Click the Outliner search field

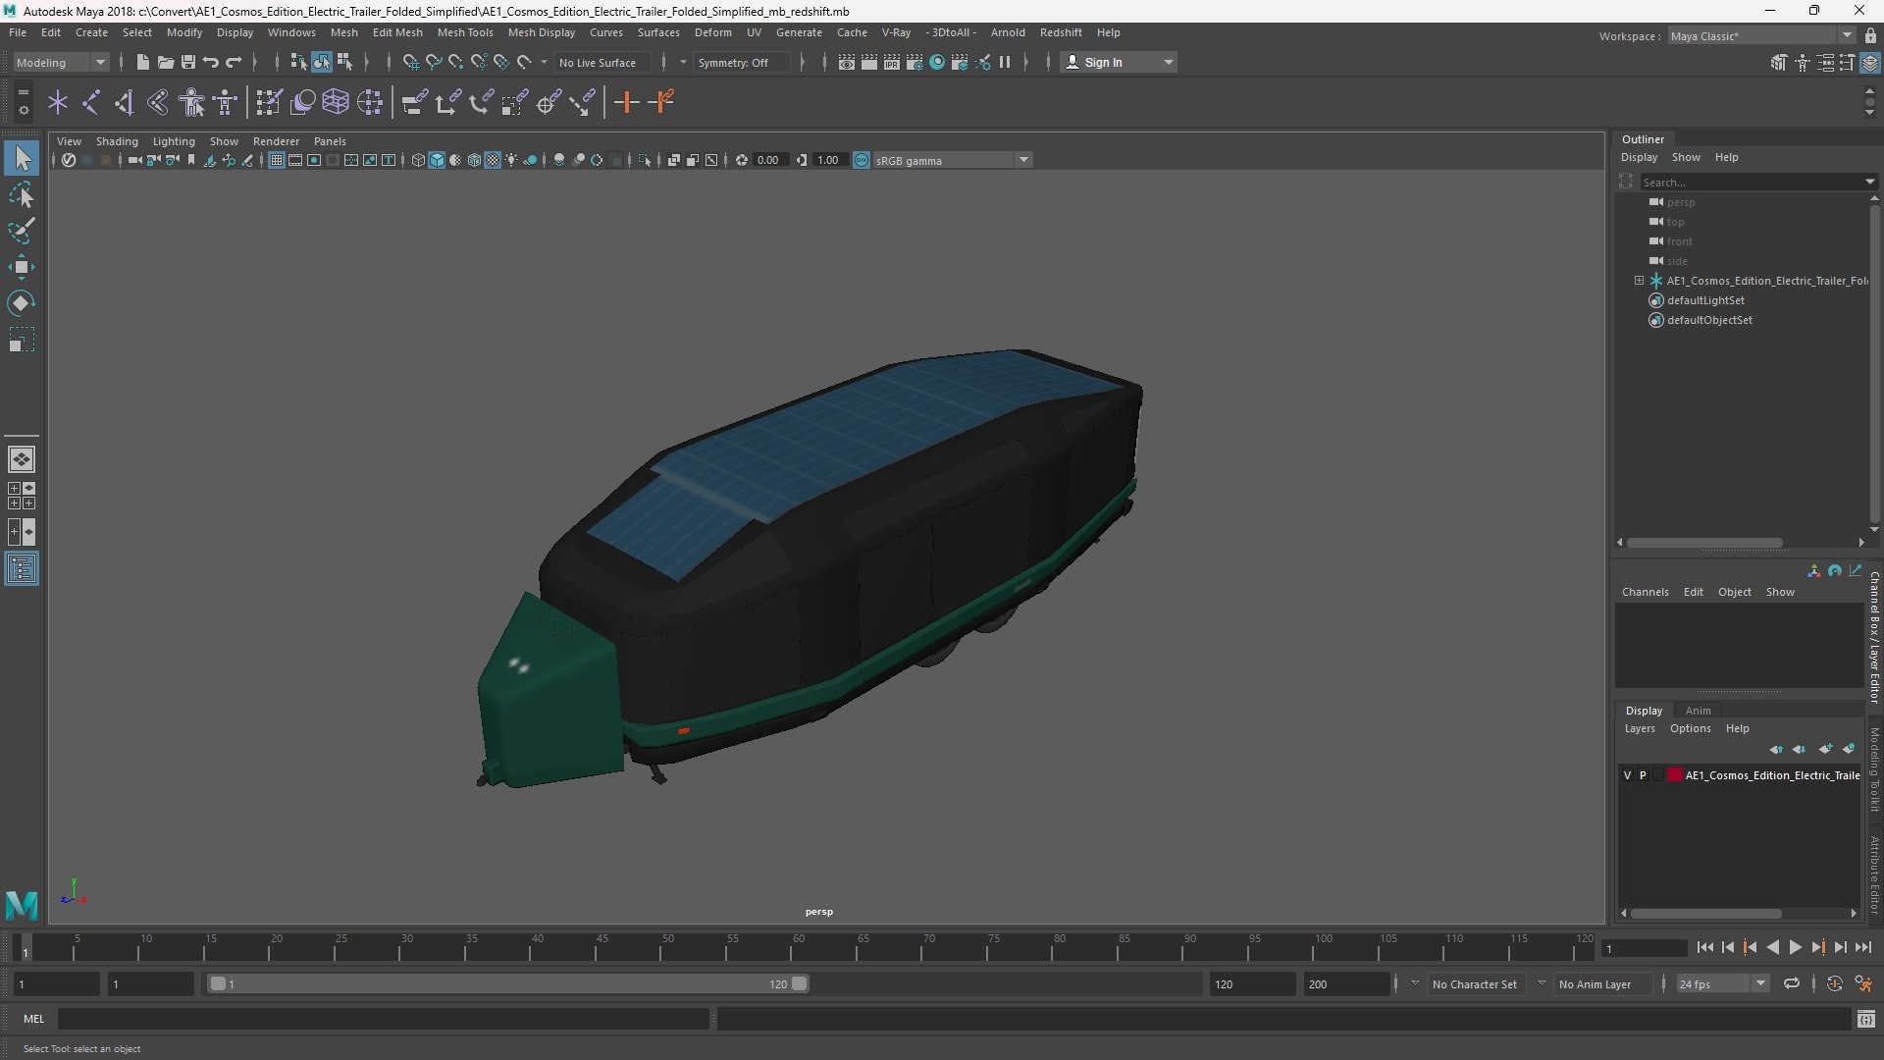pyautogui.click(x=1752, y=182)
